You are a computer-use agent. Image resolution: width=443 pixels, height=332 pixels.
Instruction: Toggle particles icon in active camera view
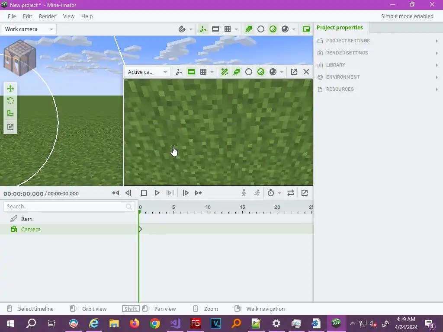click(237, 72)
